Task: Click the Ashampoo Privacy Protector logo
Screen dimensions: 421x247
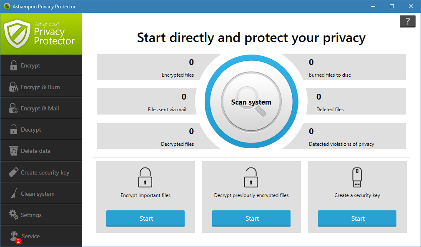Action: (x=41, y=33)
